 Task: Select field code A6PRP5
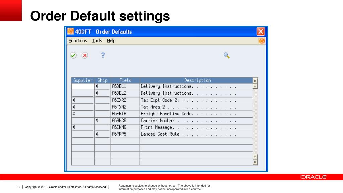tap(119, 134)
